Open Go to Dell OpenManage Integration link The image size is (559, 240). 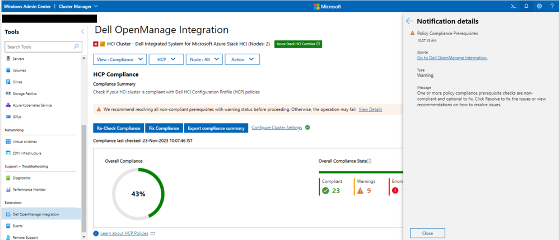point(452,58)
